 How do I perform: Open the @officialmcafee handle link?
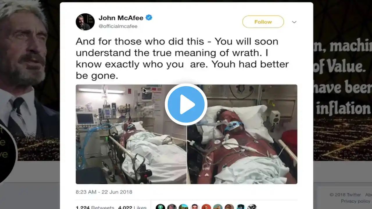[118, 26]
